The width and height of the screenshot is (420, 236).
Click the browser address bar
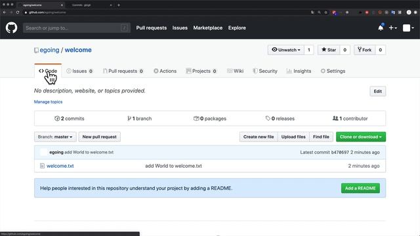click(x=166, y=12)
